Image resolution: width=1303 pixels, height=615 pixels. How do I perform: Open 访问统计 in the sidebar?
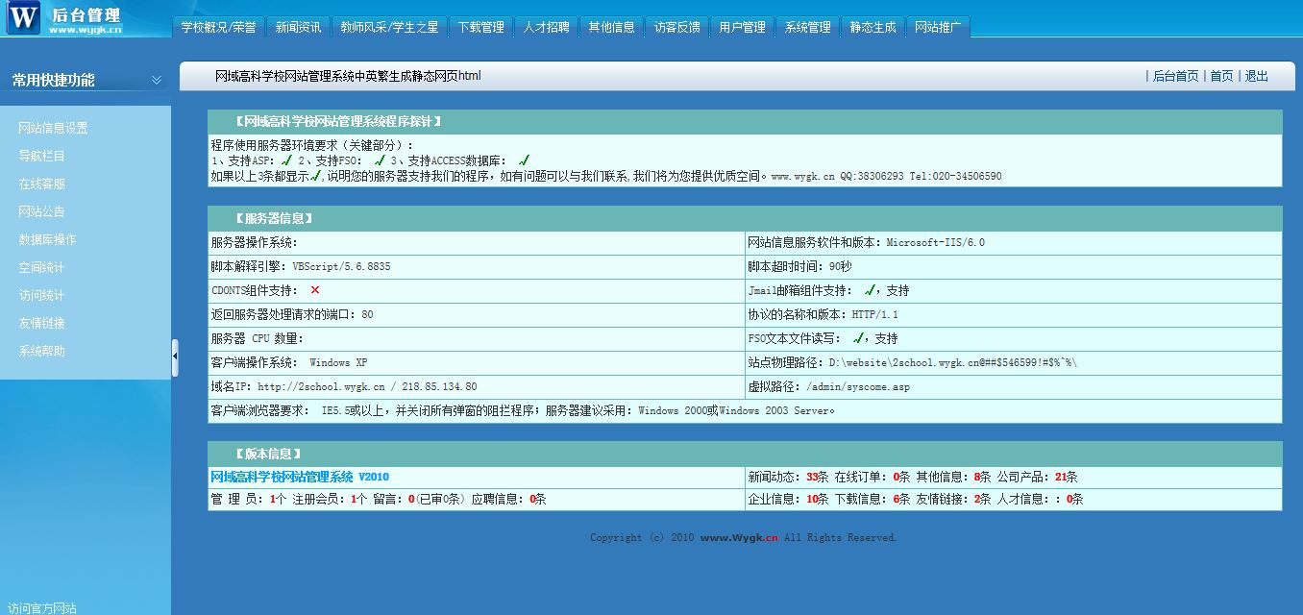pyautogui.click(x=42, y=295)
